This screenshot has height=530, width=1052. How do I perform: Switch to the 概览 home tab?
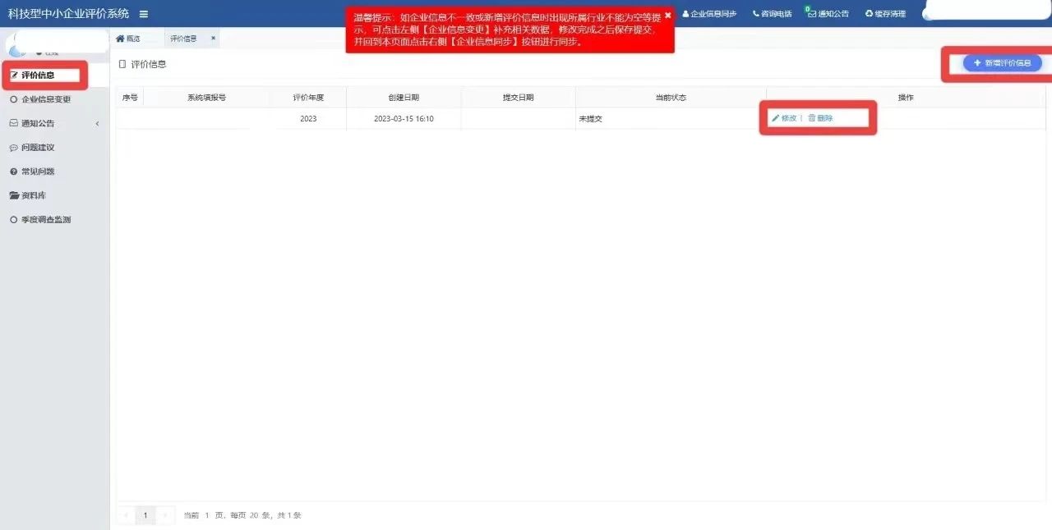tap(128, 39)
